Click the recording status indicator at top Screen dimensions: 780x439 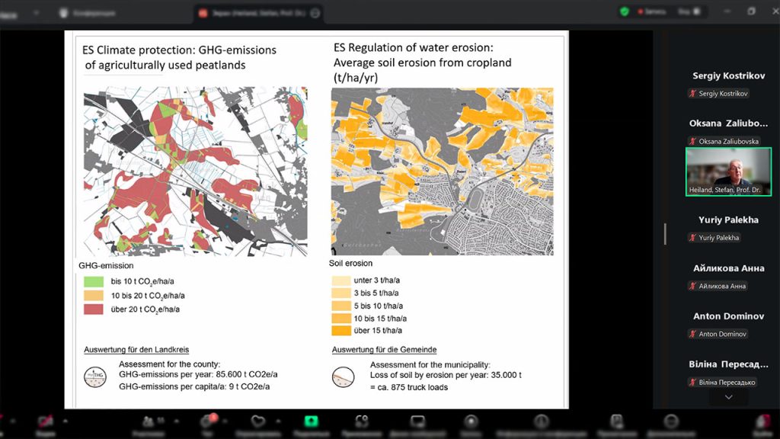tap(655, 11)
